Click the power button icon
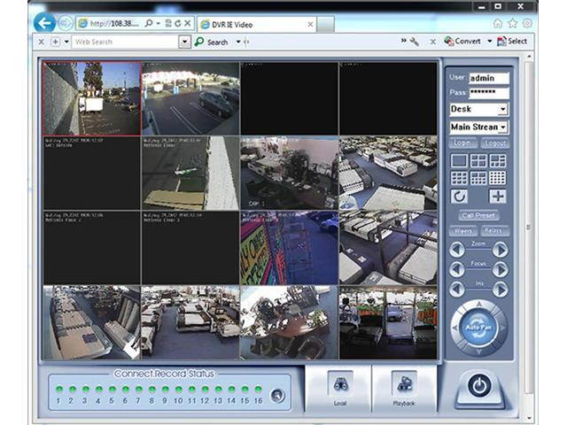Image resolution: width=567 pixels, height=425 pixels. [x=479, y=386]
